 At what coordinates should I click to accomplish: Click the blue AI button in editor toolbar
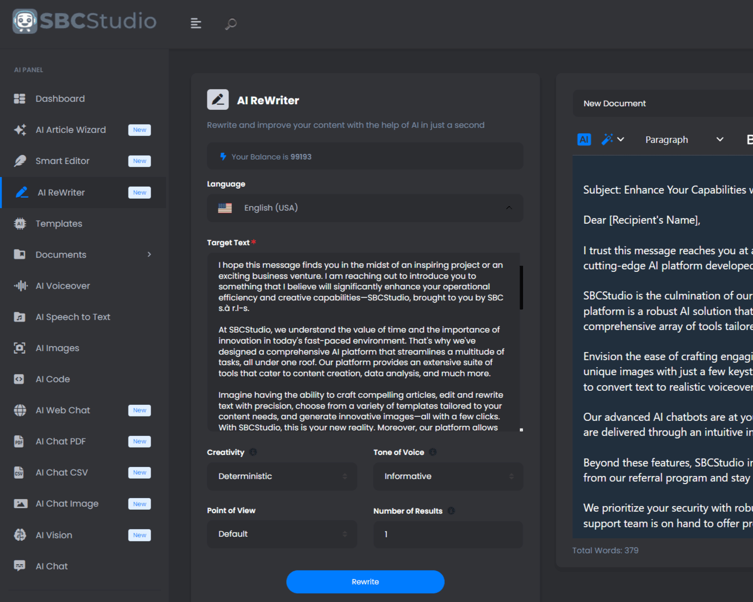point(584,139)
